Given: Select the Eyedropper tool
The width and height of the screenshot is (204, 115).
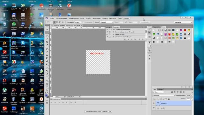Looking at the screenshot, I should (x=47, y=45).
